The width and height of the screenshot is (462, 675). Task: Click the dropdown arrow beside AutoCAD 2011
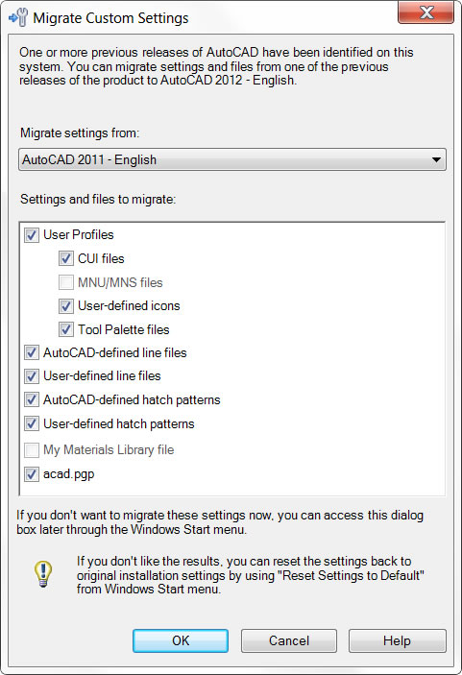tap(436, 159)
